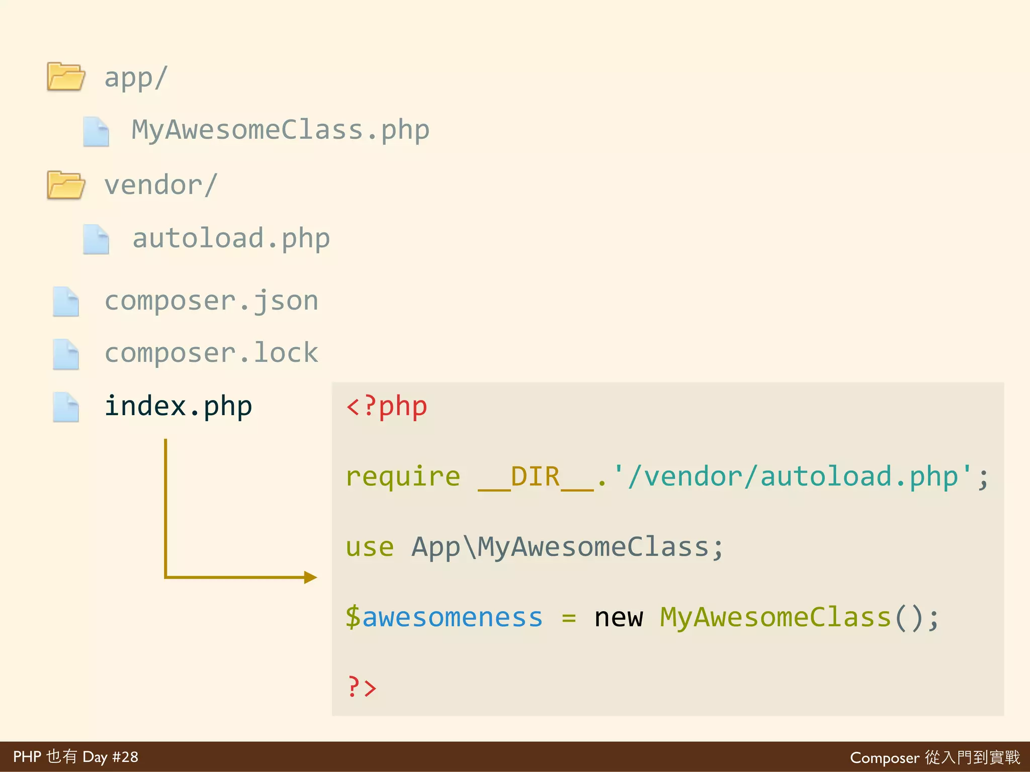Click the composer.lock file icon

click(66, 354)
